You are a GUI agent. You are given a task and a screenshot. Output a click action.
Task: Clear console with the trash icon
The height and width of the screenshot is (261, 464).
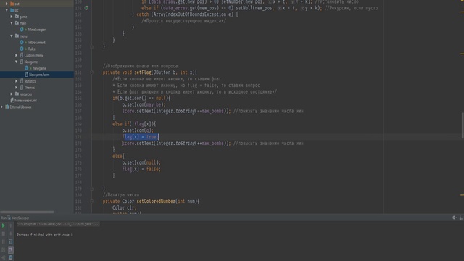[x=11, y=257]
